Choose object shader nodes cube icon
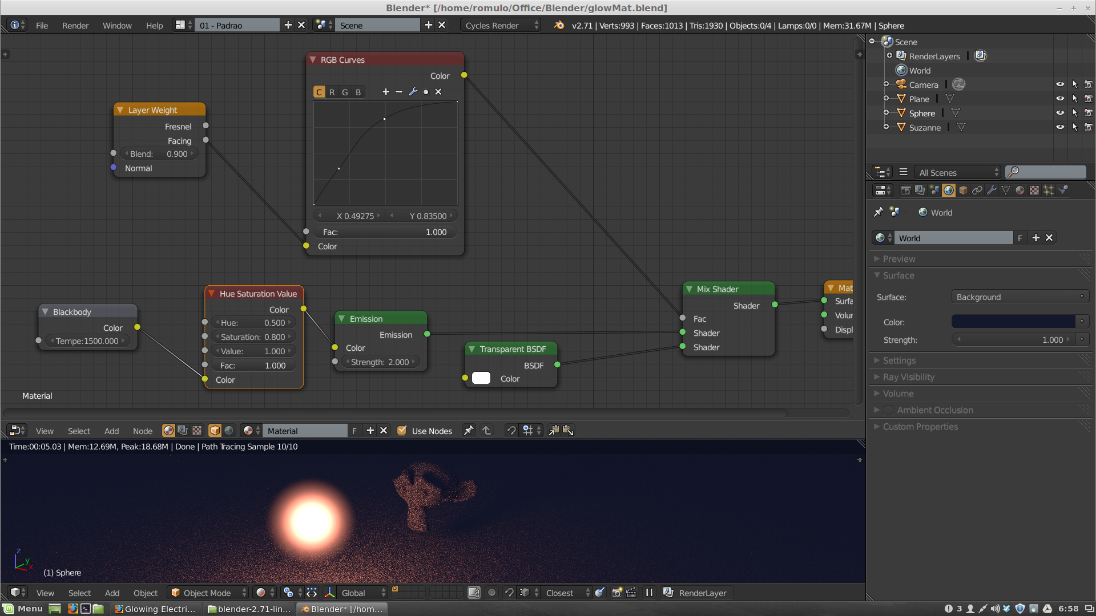Screen dimensions: 1096x616 coord(215,431)
